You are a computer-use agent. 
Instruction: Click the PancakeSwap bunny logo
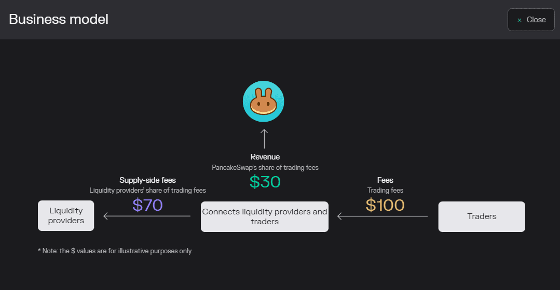tap(264, 102)
